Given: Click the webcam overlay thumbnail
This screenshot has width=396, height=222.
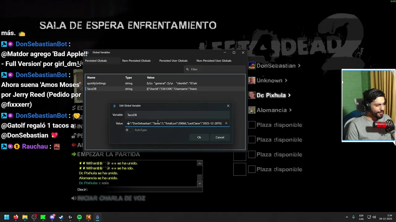Looking at the screenshot, I should [x=368, y=105].
